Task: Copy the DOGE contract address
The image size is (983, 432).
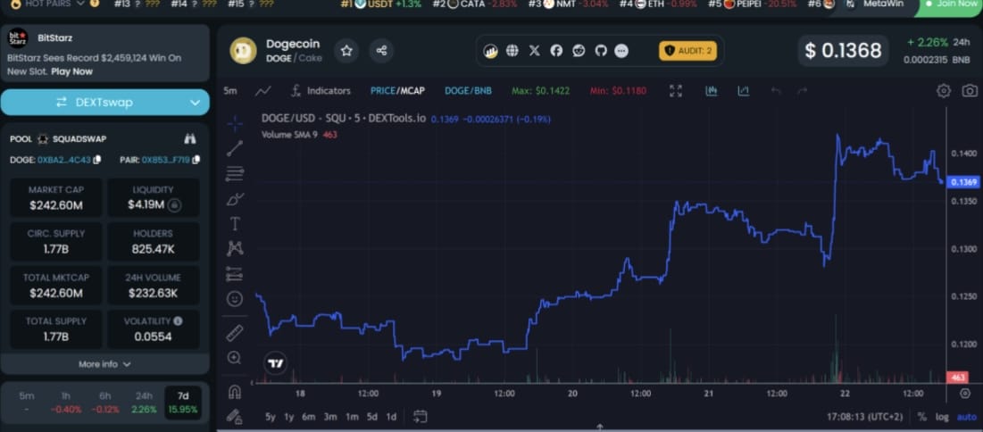Action: point(96,160)
